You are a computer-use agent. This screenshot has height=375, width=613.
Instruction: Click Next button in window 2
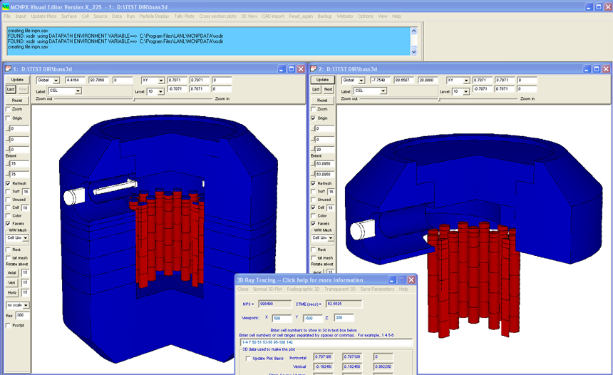329,89
